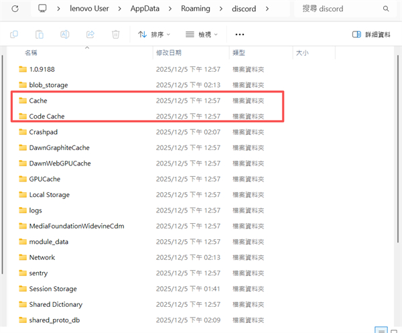Click the file name text shared_proto_db
Screen dimensions: 402x333
tap(54, 320)
